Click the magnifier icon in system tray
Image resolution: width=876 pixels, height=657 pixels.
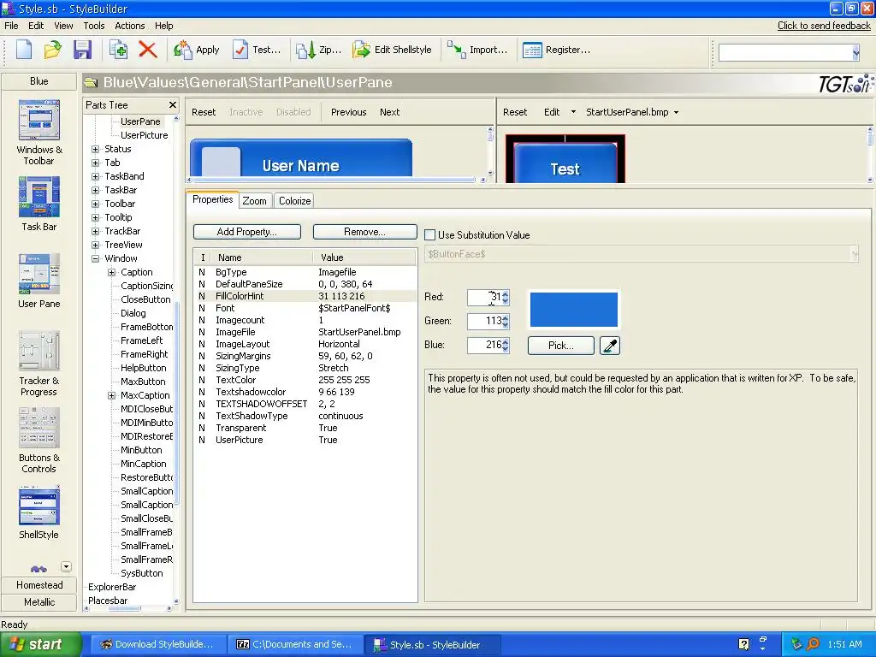pos(814,644)
